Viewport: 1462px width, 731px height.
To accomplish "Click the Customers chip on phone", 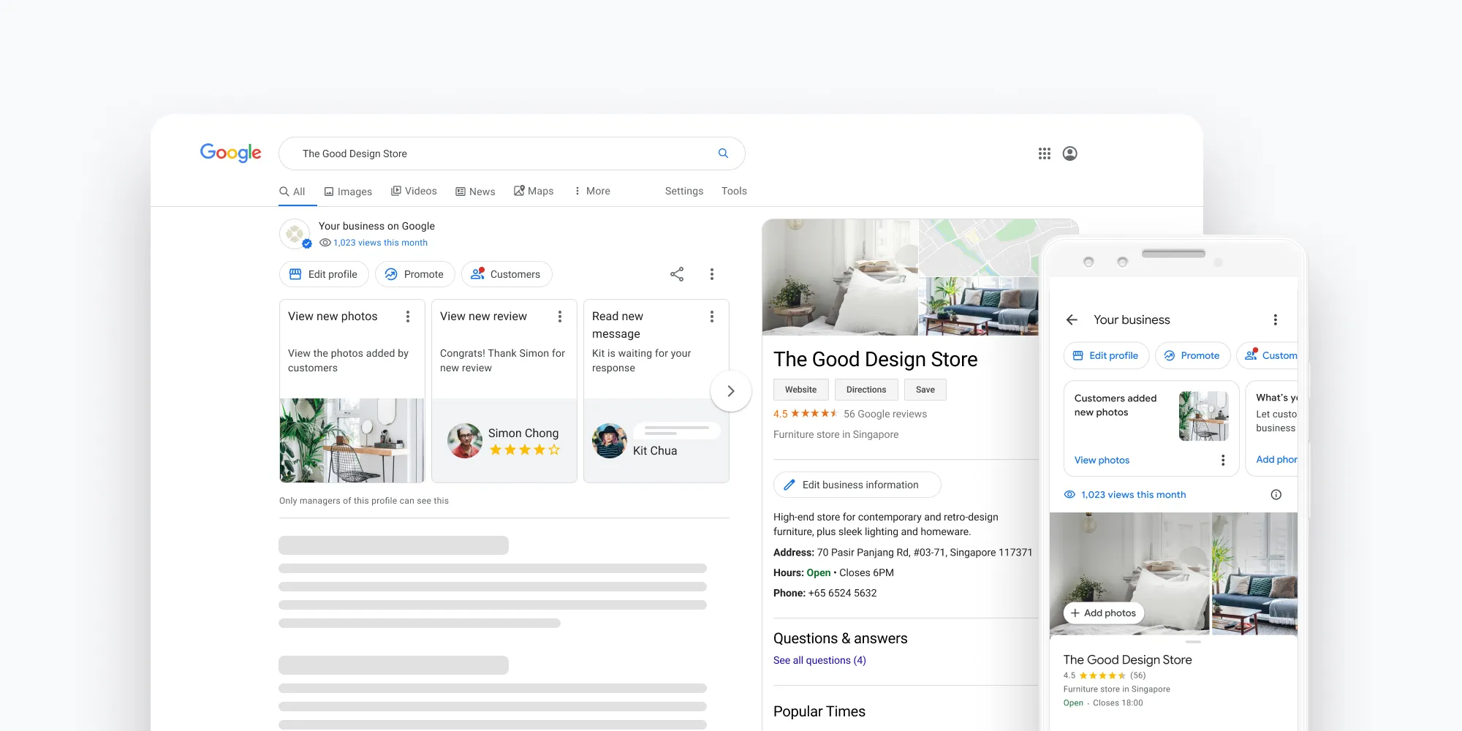I will (1268, 355).
